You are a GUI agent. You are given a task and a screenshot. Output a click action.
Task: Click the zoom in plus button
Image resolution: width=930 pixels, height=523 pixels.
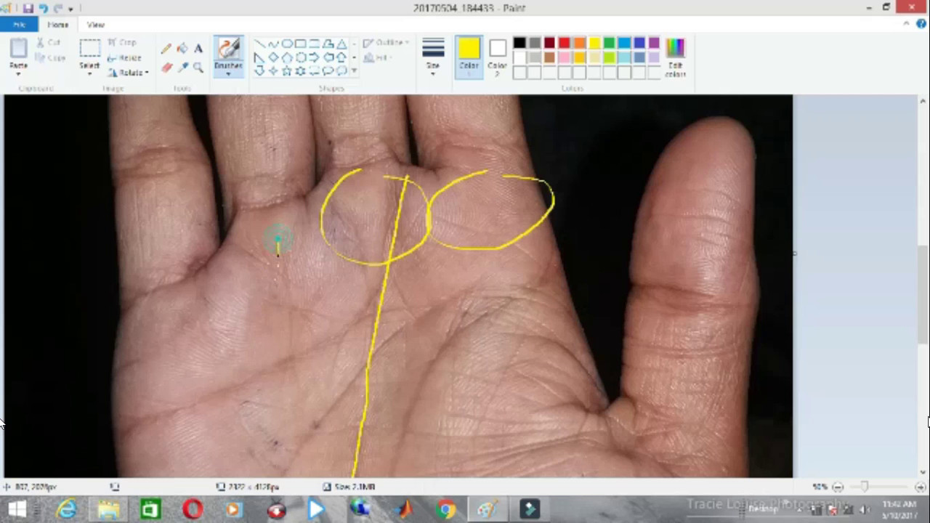click(920, 487)
